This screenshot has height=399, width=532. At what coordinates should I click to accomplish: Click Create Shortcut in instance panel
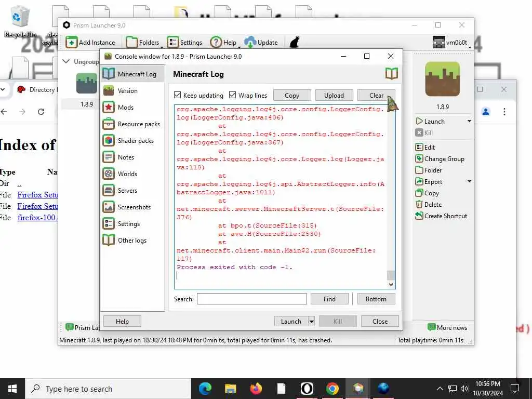(441, 216)
